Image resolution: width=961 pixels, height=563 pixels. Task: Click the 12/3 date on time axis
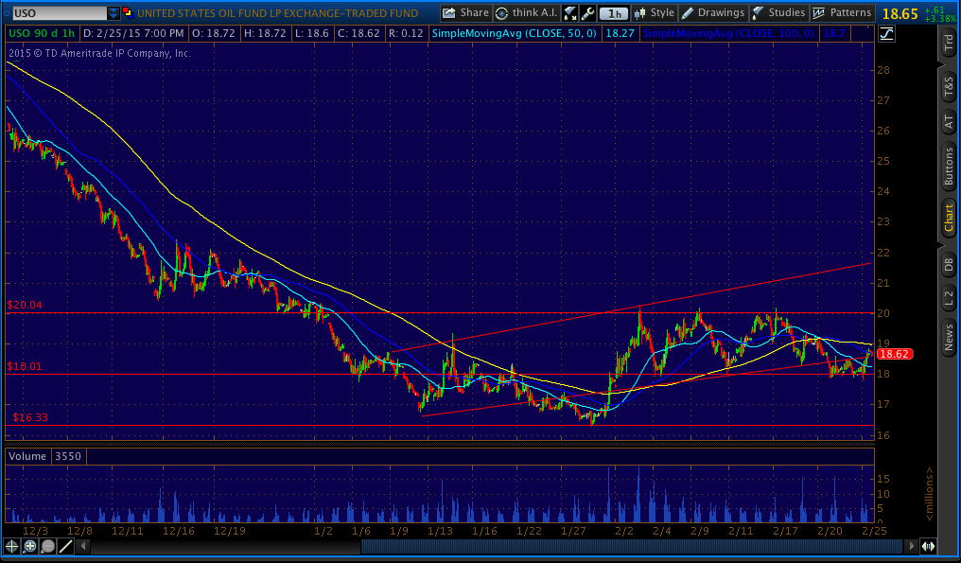(x=35, y=531)
